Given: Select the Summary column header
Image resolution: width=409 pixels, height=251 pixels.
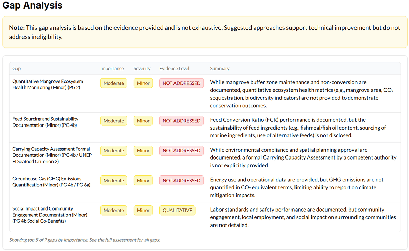Looking at the screenshot, I should click(220, 68).
